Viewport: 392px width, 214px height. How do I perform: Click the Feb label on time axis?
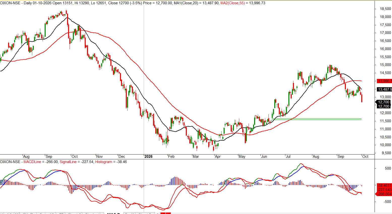(x=171, y=157)
